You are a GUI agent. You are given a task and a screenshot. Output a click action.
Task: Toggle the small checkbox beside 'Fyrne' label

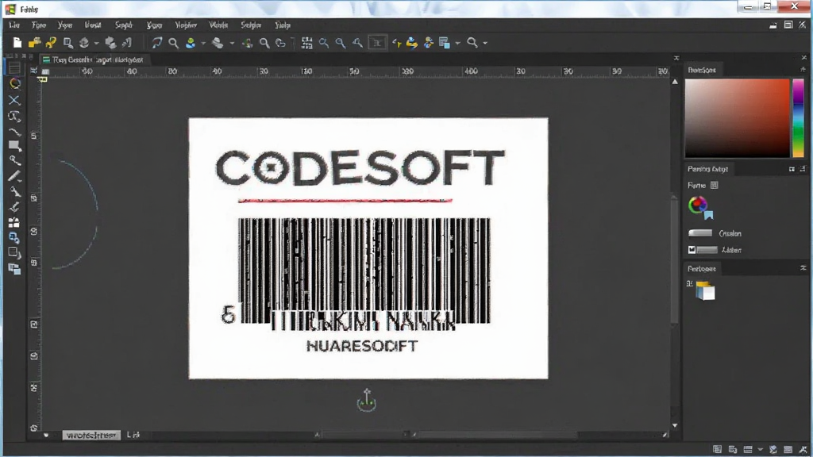(715, 185)
